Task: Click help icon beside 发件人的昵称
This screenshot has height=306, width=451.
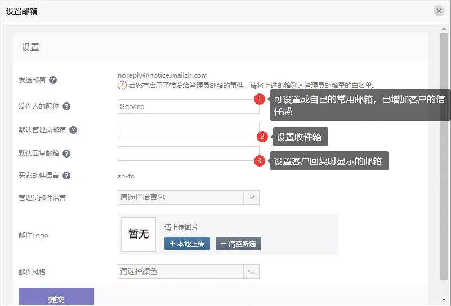Action: [66, 106]
